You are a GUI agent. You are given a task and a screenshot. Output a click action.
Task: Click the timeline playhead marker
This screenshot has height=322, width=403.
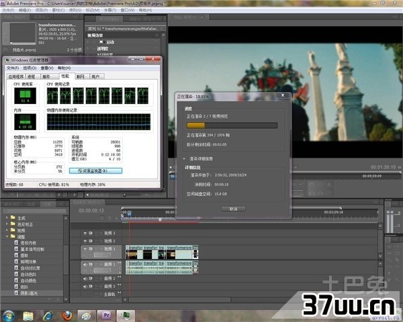tap(129, 213)
